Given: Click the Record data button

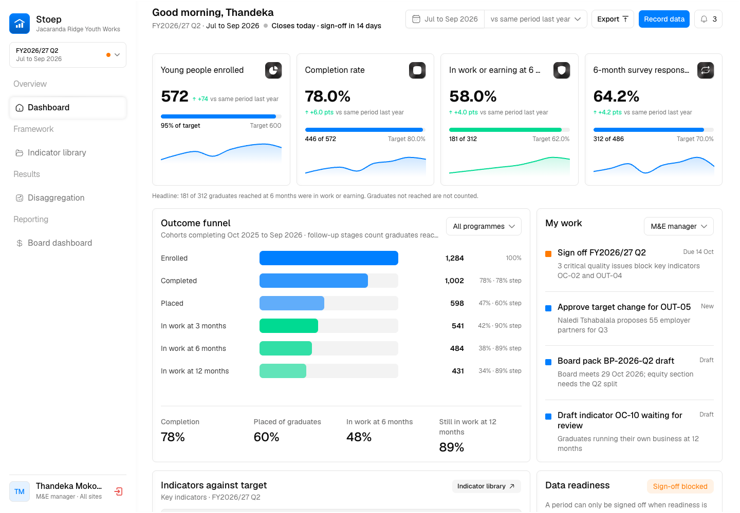Looking at the screenshot, I should (664, 19).
